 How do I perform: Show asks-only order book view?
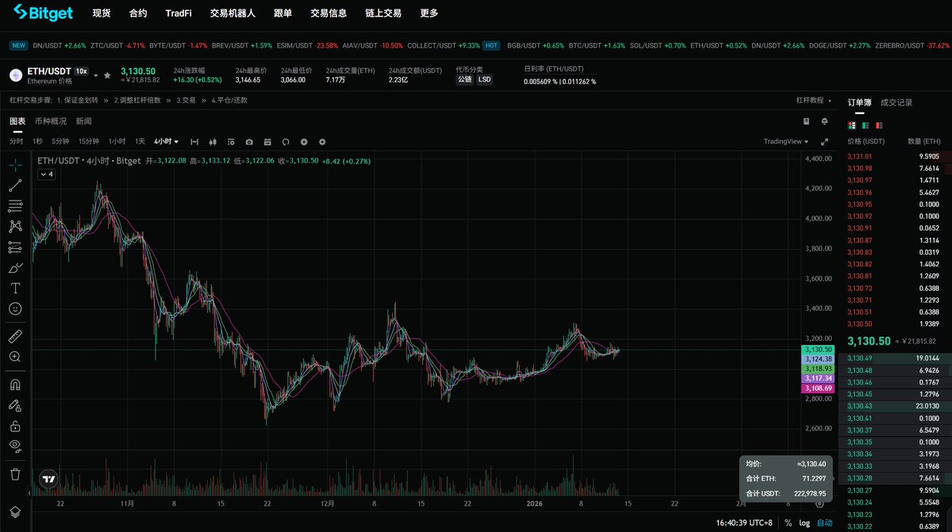(x=879, y=125)
